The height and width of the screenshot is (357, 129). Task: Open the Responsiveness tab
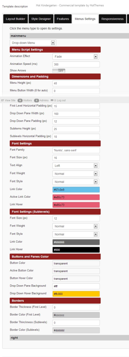point(112,19)
